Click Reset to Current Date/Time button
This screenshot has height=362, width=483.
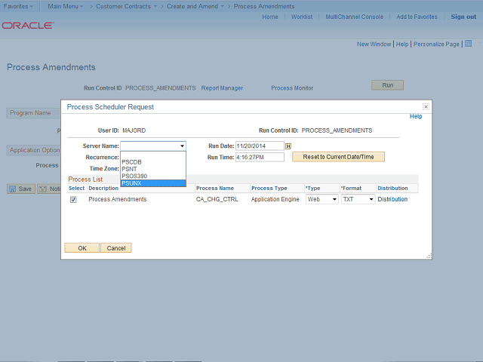point(338,157)
